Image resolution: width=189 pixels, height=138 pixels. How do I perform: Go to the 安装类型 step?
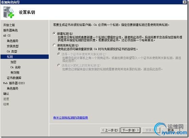click(13, 46)
